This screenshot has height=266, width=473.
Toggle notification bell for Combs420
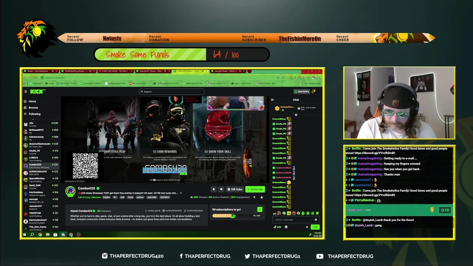pos(214,189)
